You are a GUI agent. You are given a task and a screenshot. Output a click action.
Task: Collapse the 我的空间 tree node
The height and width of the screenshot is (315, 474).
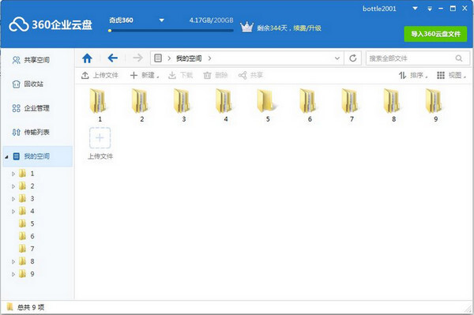(x=6, y=157)
